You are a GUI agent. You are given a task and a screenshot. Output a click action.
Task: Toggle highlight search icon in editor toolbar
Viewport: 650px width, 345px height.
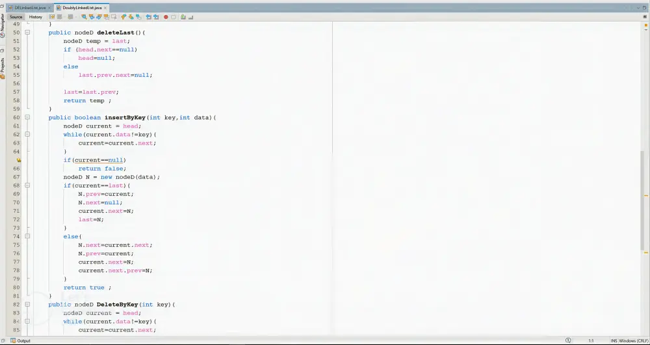pyautogui.click(x=107, y=17)
